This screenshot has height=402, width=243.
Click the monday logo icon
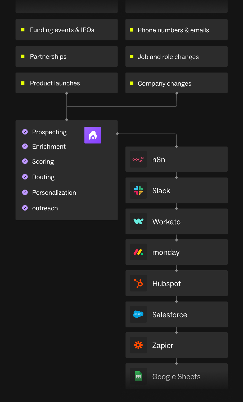[x=138, y=252]
